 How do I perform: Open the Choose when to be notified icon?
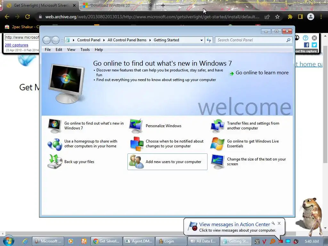[x=136, y=144]
